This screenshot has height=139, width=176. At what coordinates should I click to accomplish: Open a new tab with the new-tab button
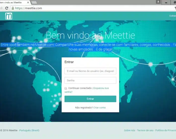click(x=34, y=2)
